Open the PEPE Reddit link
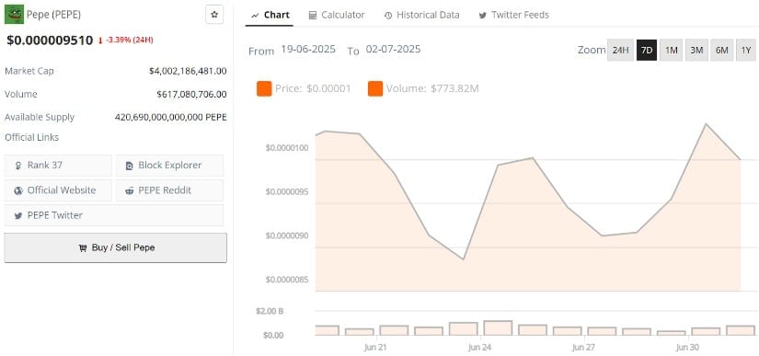759x356 pixels. tap(170, 190)
